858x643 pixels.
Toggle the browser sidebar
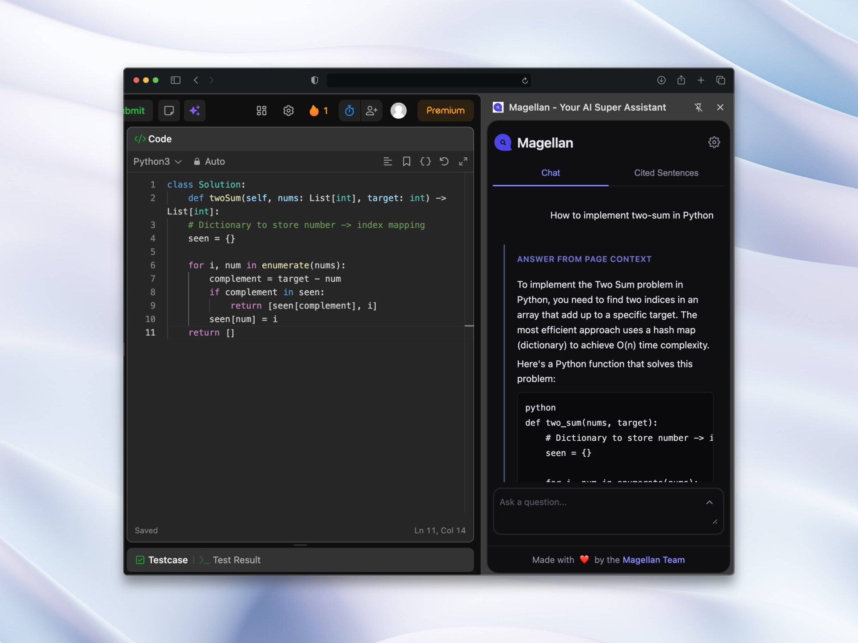(x=175, y=80)
